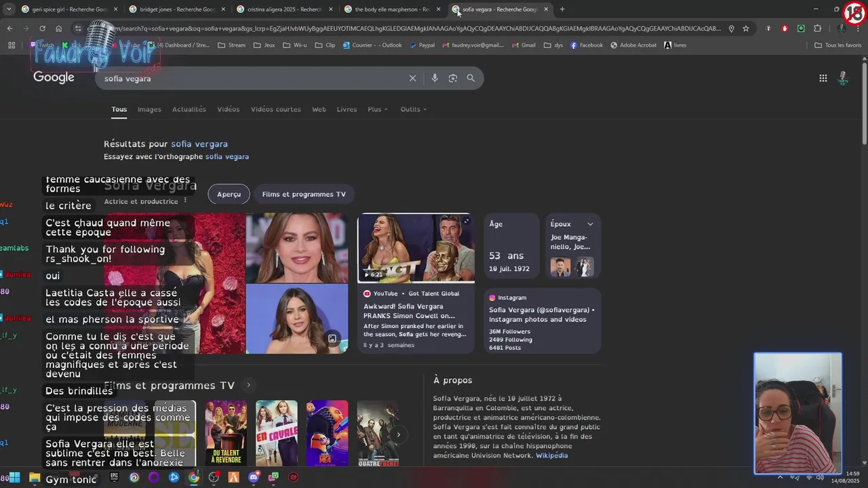Select the Vidéos courtes tab
The width and height of the screenshot is (868, 488).
276,109
